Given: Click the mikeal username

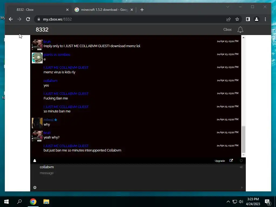Looking at the screenshot, I should [x=49, y=120].
